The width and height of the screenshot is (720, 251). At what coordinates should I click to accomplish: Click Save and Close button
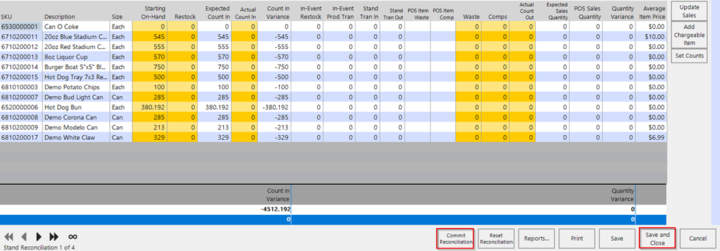point(657,239)
